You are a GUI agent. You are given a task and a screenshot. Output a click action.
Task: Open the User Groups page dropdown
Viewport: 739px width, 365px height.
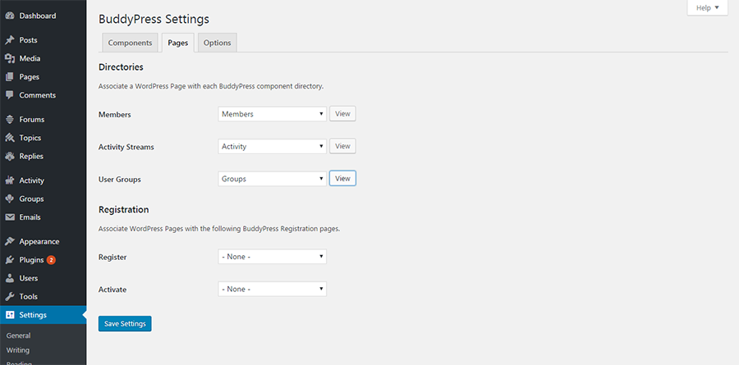pos(272,179)
